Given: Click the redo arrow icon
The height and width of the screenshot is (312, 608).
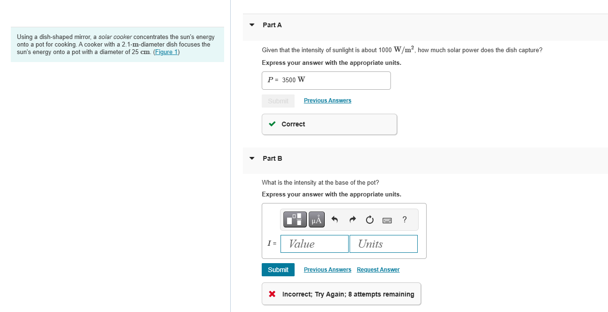Looking at the screenshot, I should coord(352,219).
